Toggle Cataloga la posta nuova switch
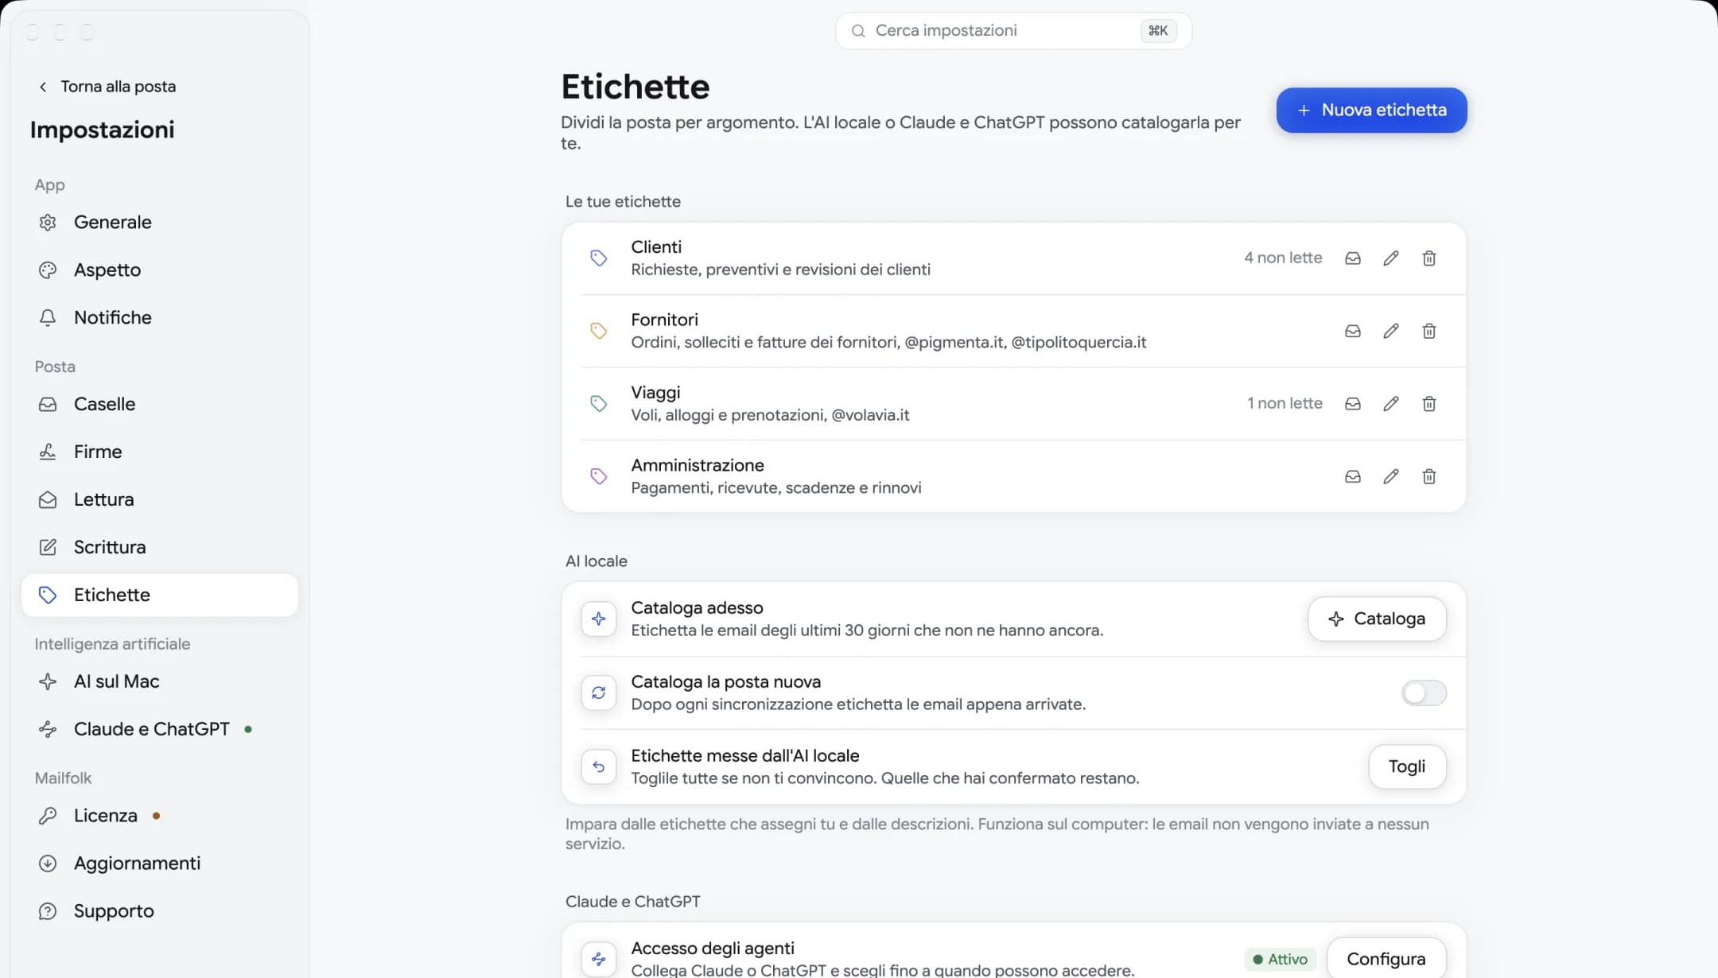The width and height of the screenshot is (1718, 978). click(1424, 693)
